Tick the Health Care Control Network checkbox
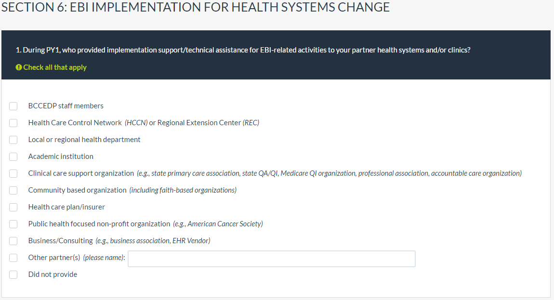Screen dimensions: 554x300 [x=13, y=123]
